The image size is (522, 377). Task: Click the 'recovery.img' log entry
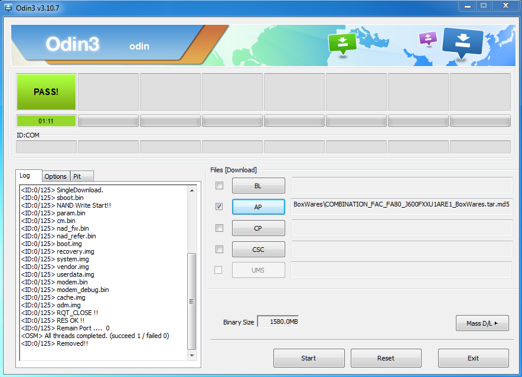58,251
